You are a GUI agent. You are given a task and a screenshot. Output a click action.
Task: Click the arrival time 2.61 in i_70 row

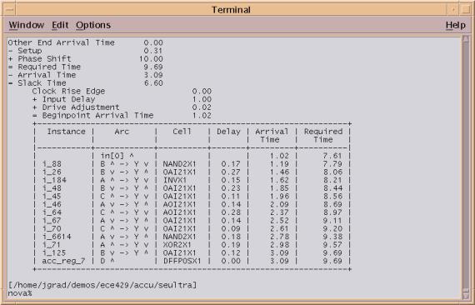coord(279,228)
